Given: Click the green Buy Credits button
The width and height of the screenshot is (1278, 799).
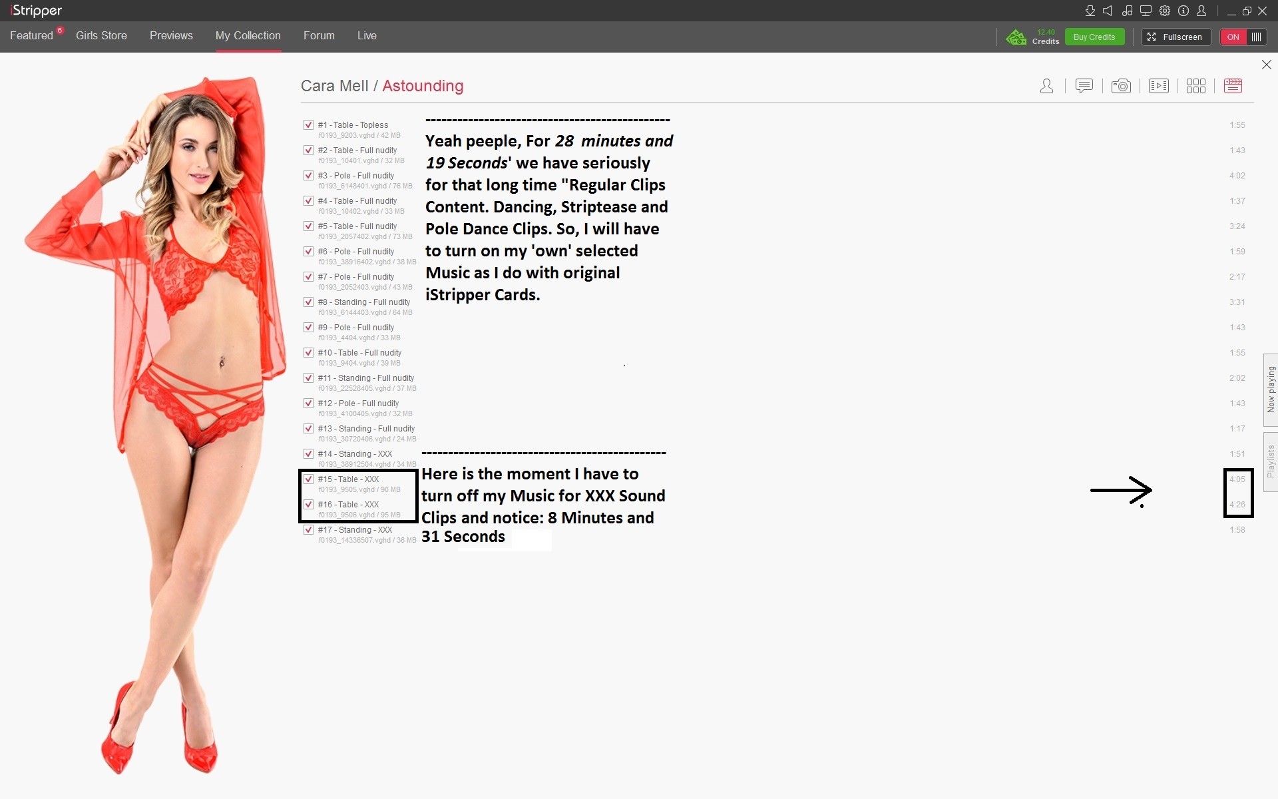Looking at the screenshot, I should 1094,37.
